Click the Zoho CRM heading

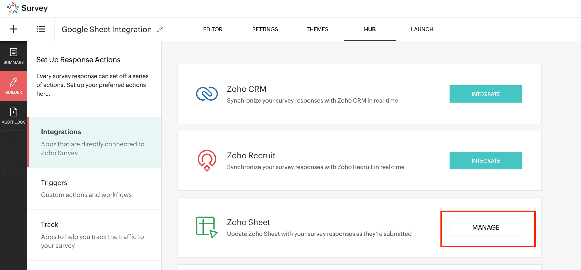[247, 89]
